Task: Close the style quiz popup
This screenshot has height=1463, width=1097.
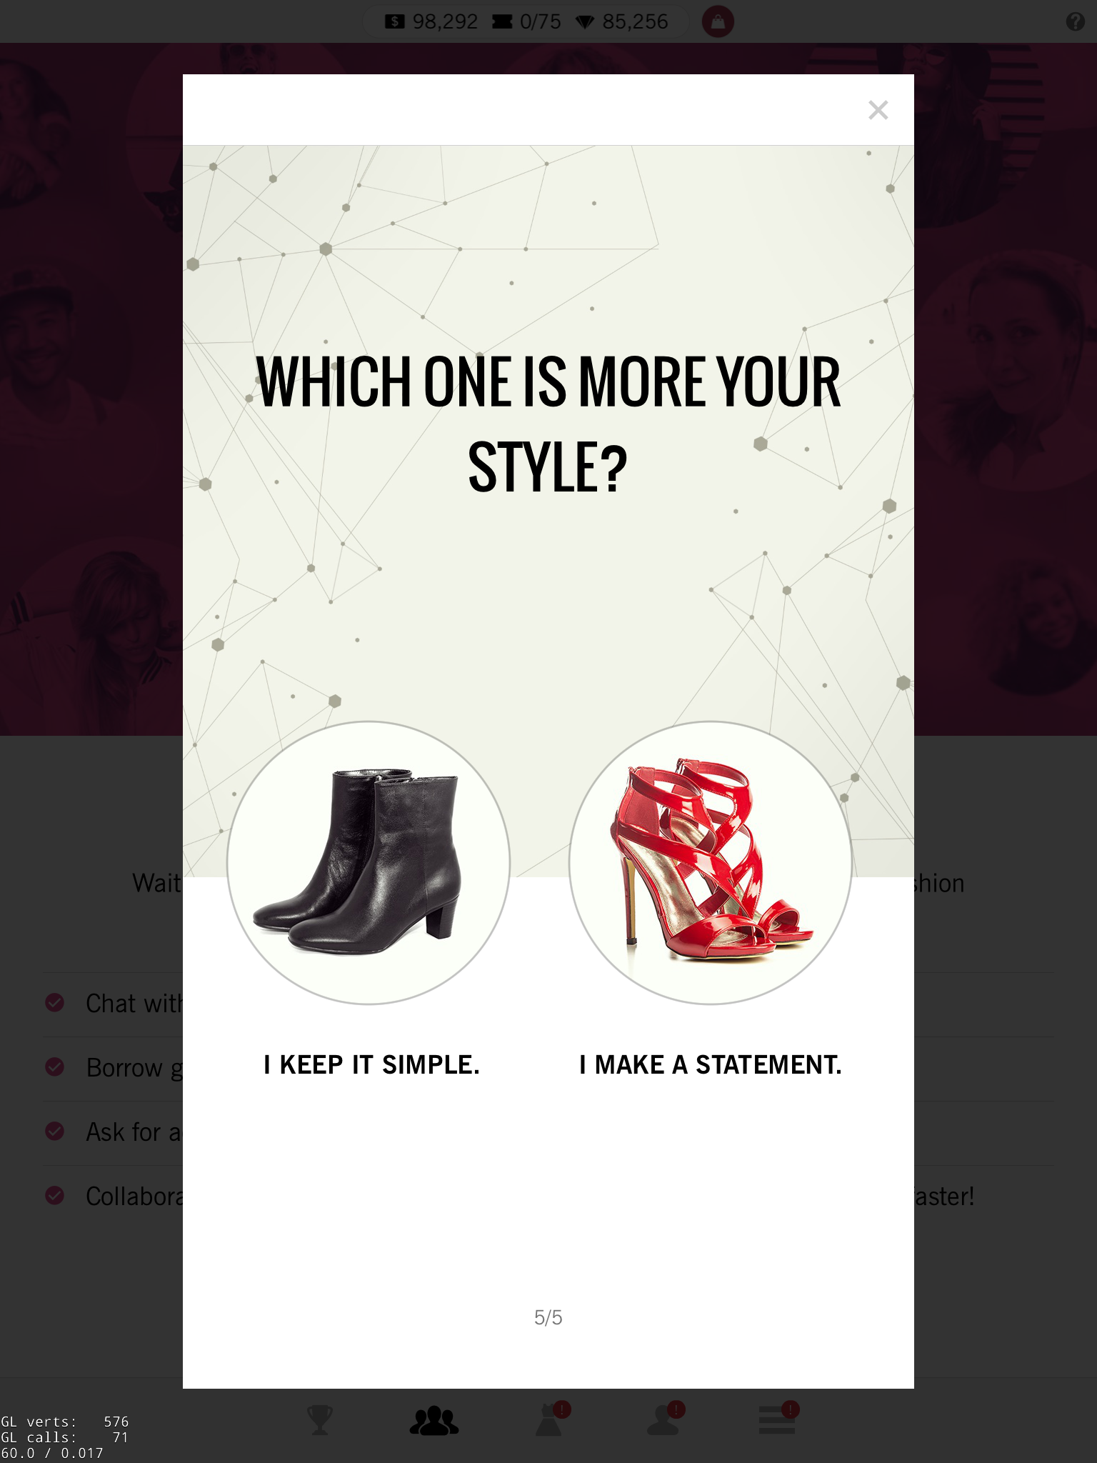Action: 878,110
